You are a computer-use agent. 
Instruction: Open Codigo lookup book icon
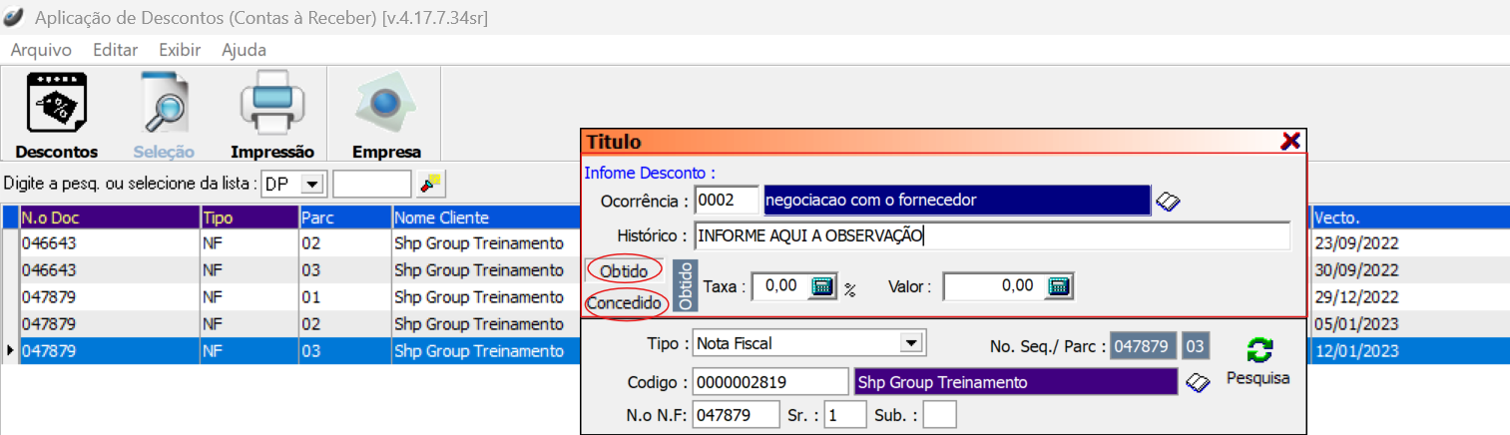pyautogui.click(x=1197, y=383)
